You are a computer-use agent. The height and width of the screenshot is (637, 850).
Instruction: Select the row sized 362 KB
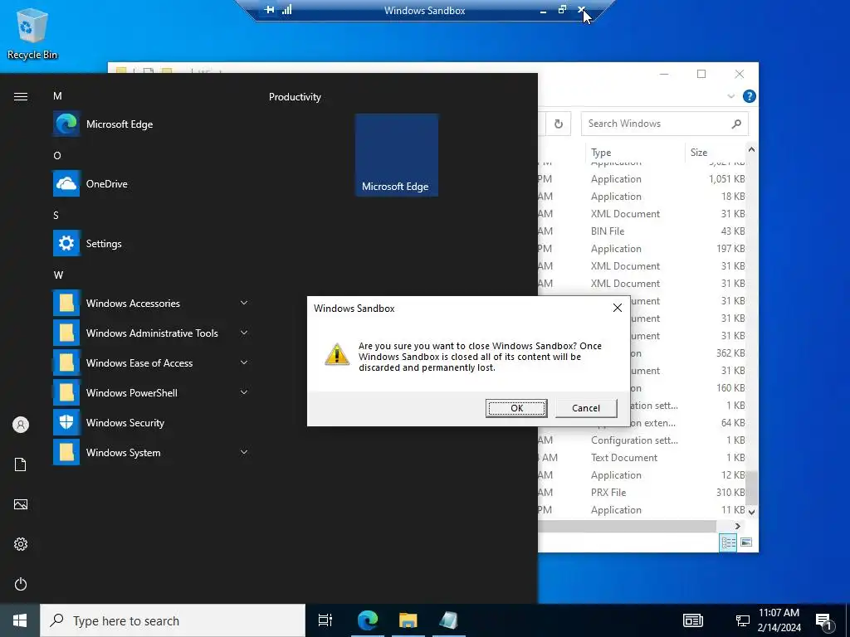(688, 353)
